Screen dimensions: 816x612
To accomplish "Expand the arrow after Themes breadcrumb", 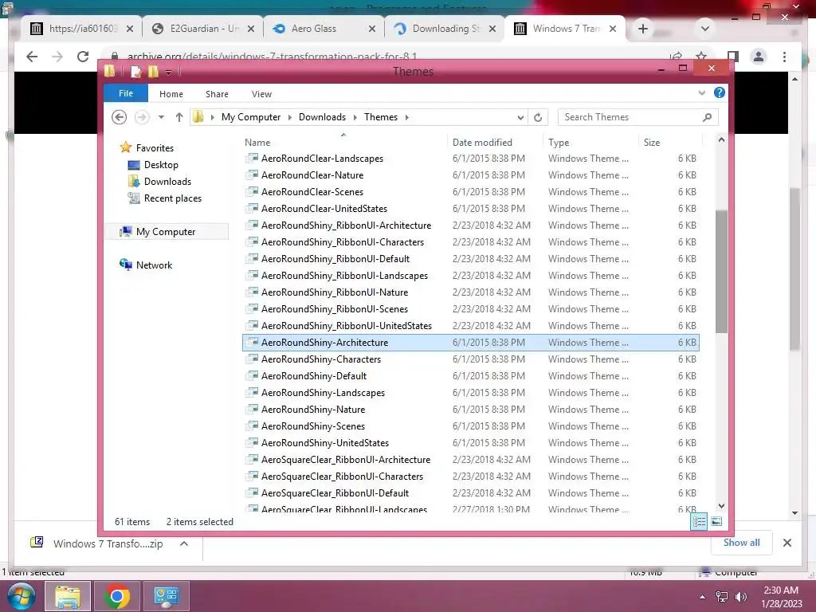I will (407, 118).
